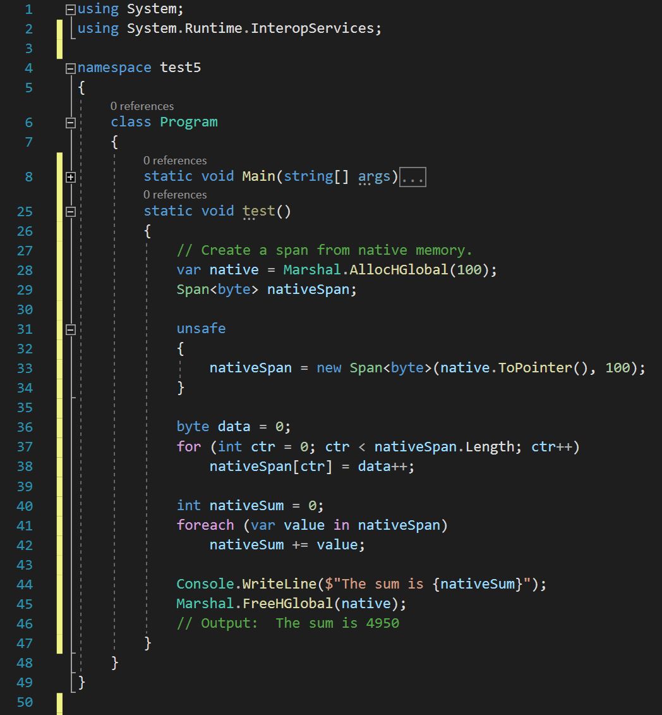Click System.Runtime.InteropServices in the using line
662x715 pixels.
pyautogui.click(x=251, y=28)
